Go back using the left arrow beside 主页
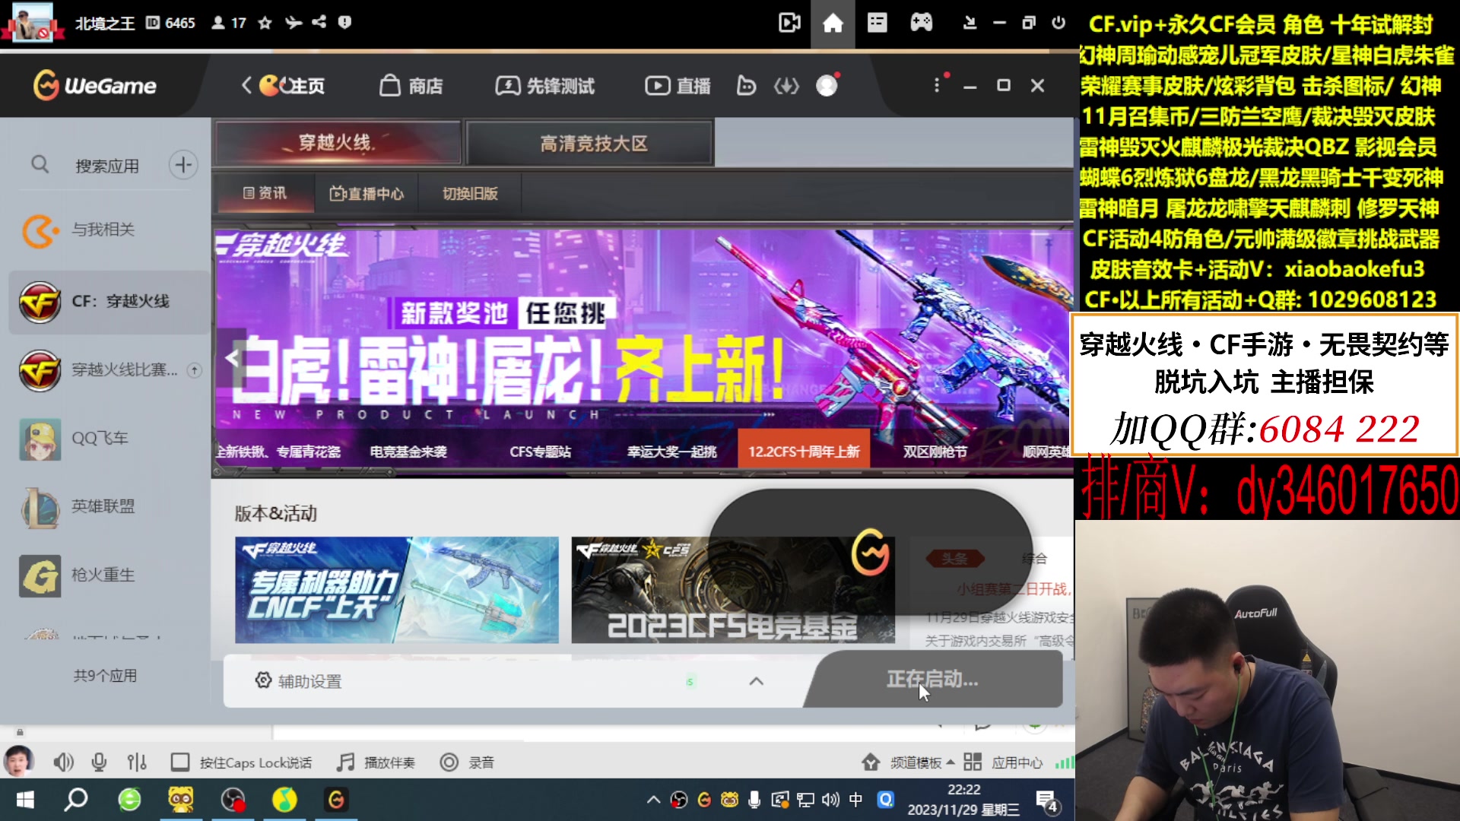This screenshot has height=821, width=1460. [x=246, y=85]
